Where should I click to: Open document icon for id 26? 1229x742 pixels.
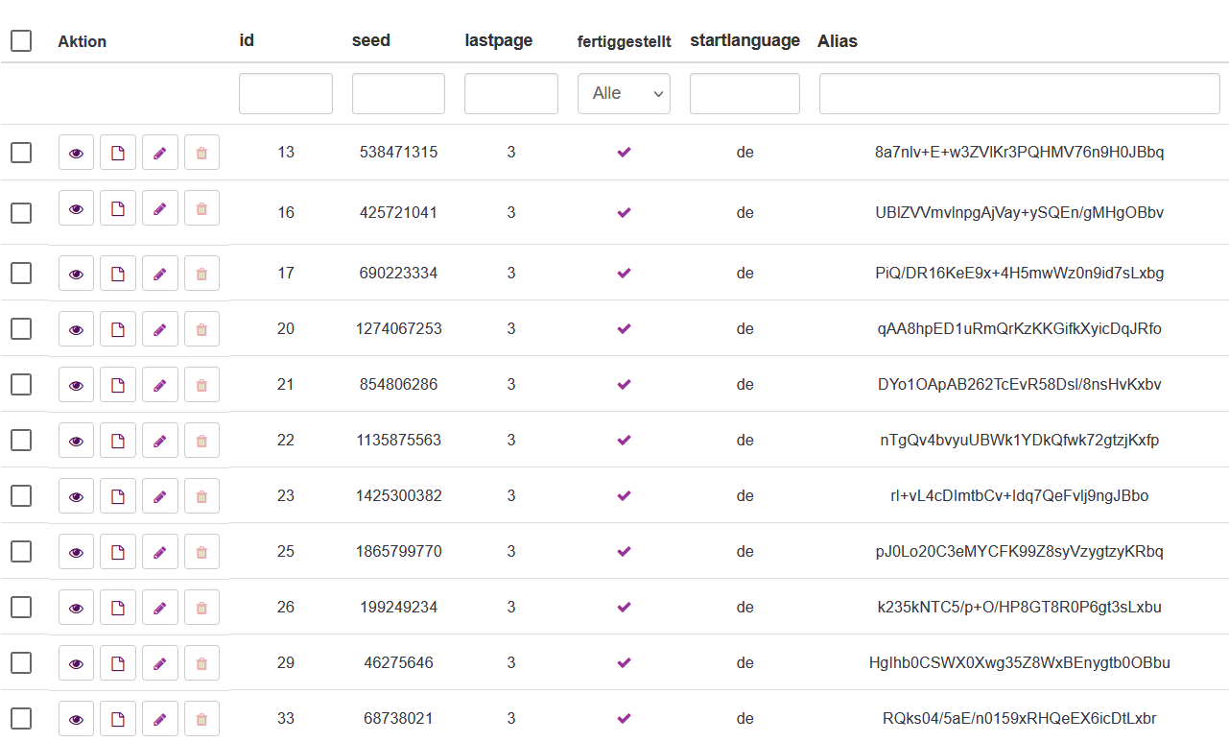click(118, 608)
